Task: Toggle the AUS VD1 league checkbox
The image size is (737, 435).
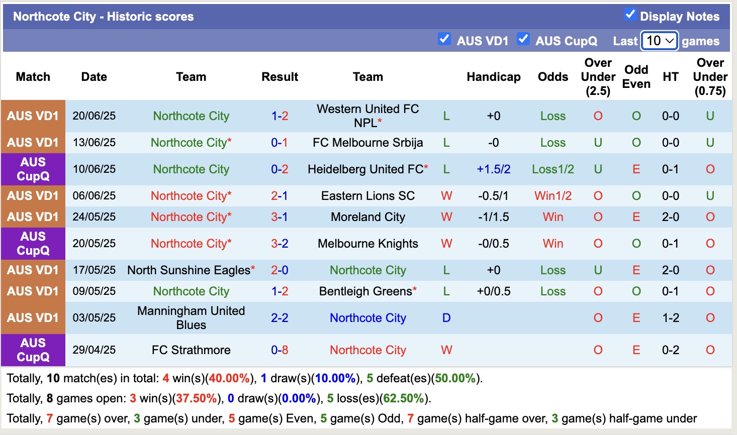Action: pos(444,39)
